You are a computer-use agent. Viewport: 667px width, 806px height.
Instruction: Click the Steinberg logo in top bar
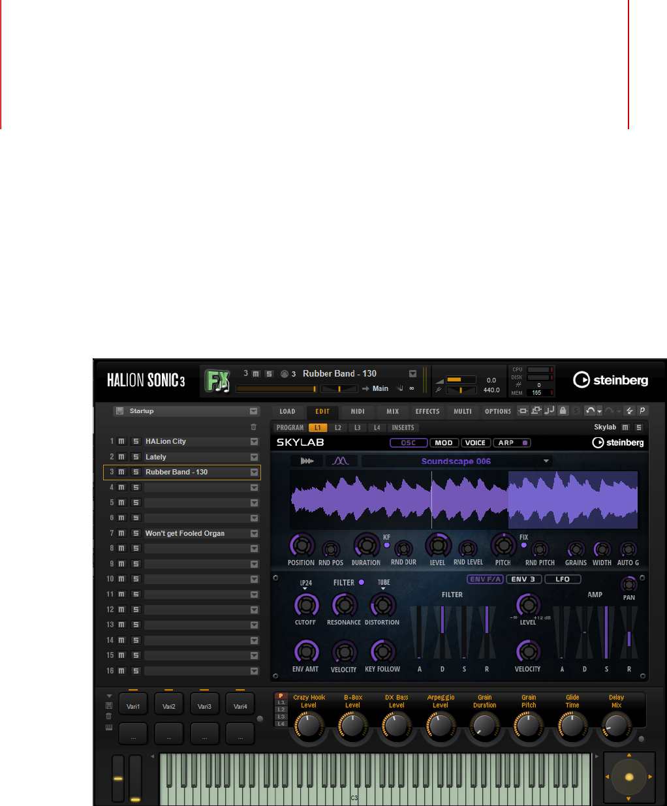pos(611,380)
